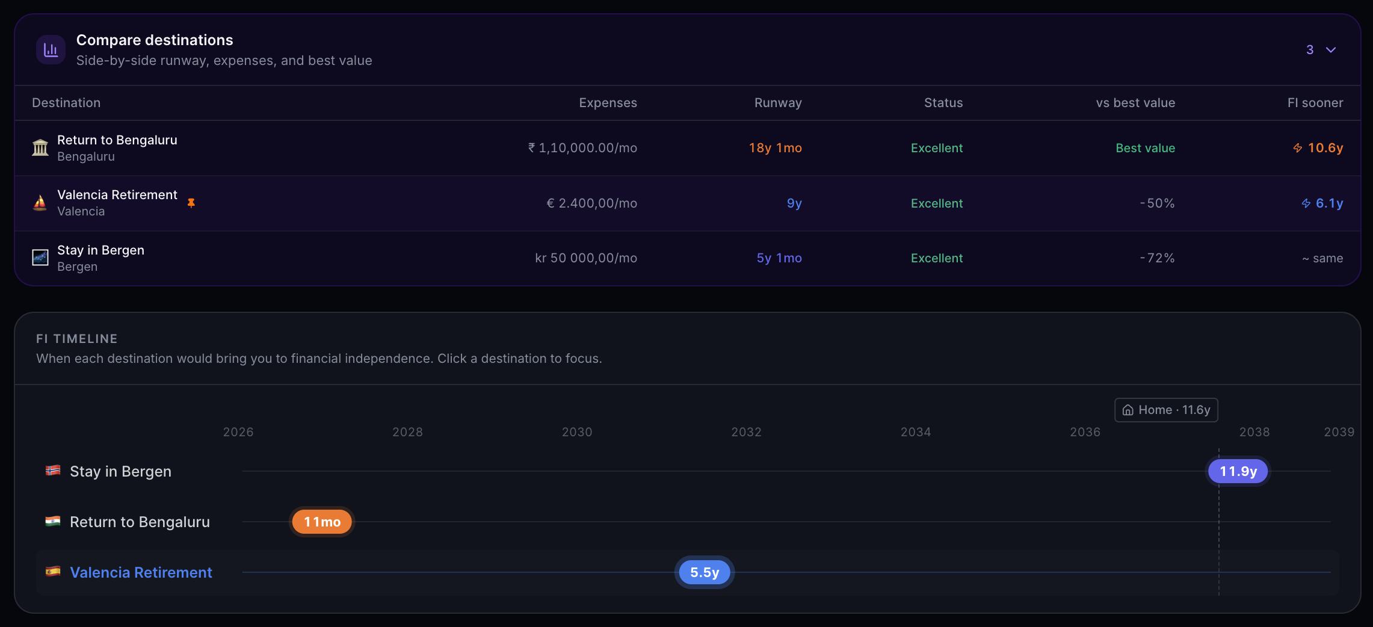This screenshot has height=627, width=1373.
Task: Open the Stay in Bergen table row
Action: 688,258
